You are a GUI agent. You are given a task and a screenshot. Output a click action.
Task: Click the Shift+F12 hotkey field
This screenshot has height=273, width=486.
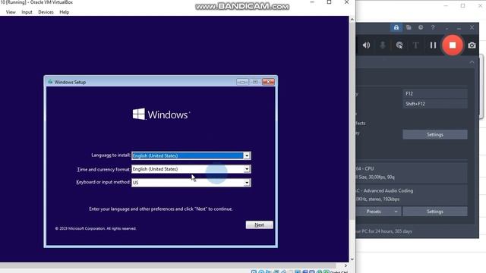pos(435,104)
